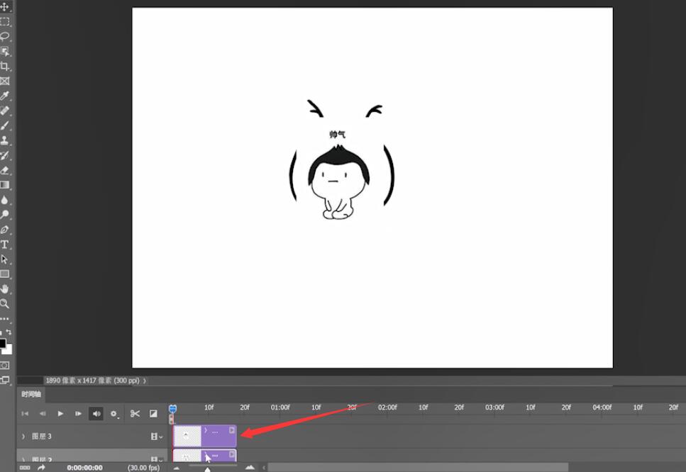Open the transition chooser icon
Image resolution: width=686 pixels, height=472 pixels.
point(153,413)
